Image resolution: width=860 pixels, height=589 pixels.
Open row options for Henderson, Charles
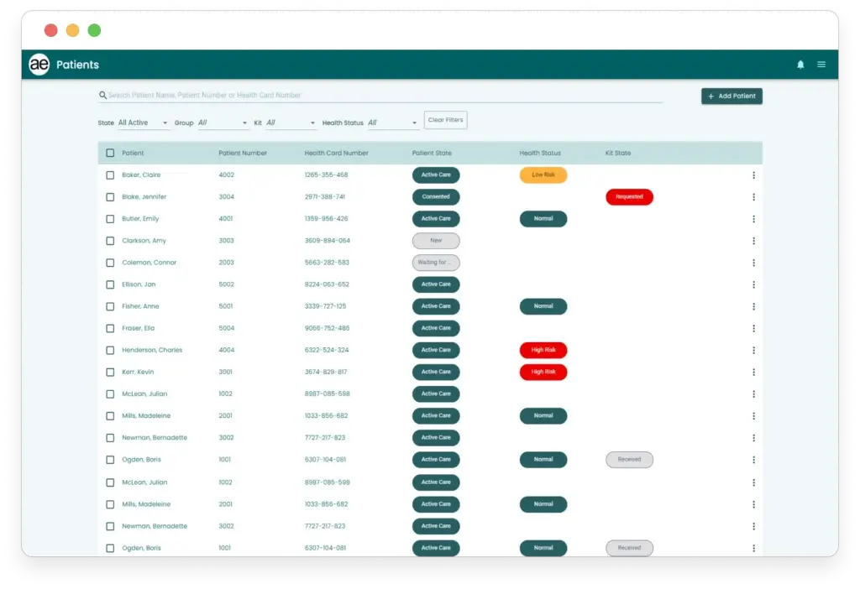753,351
